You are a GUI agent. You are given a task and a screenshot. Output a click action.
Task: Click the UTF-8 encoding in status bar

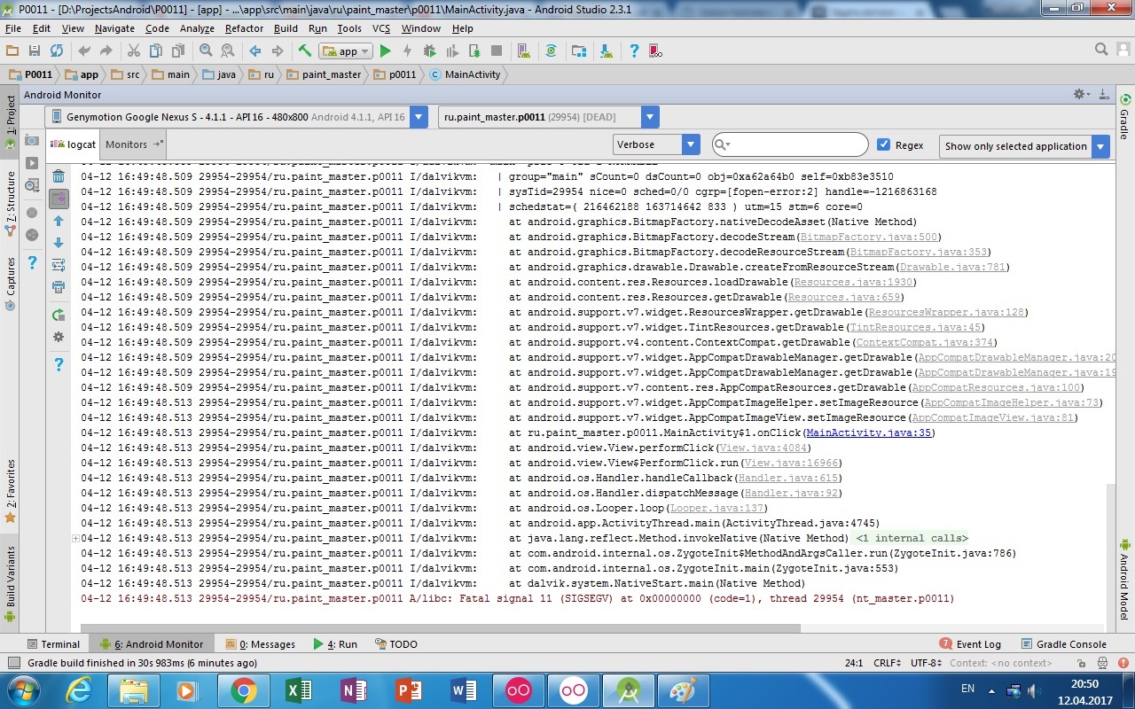click(926, 663)
